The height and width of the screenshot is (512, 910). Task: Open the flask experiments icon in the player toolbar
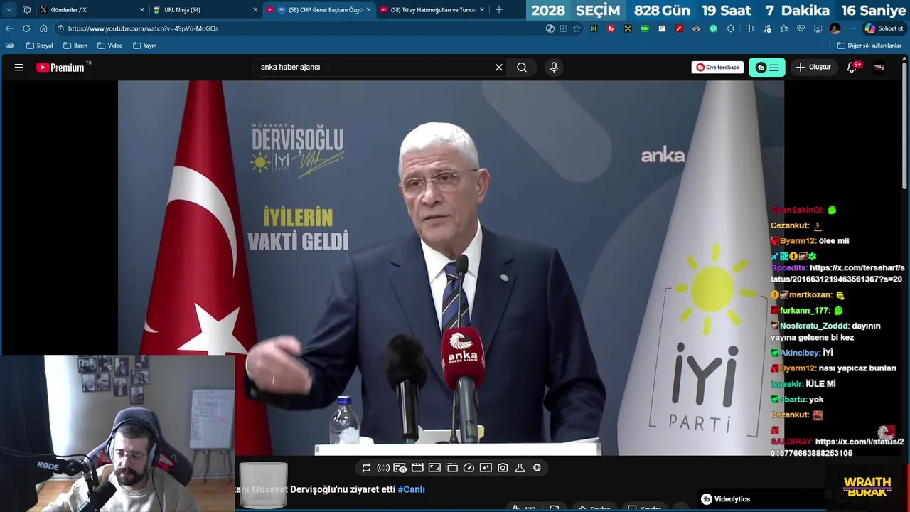point(520,468)
